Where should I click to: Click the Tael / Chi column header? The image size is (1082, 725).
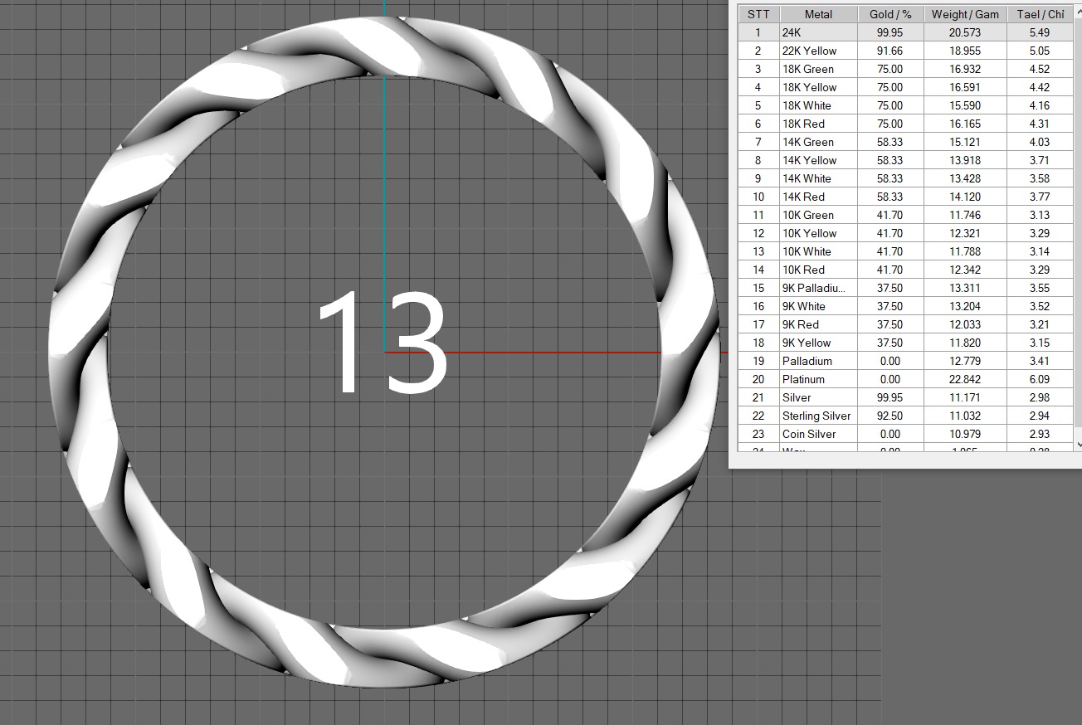(1040, 14)
